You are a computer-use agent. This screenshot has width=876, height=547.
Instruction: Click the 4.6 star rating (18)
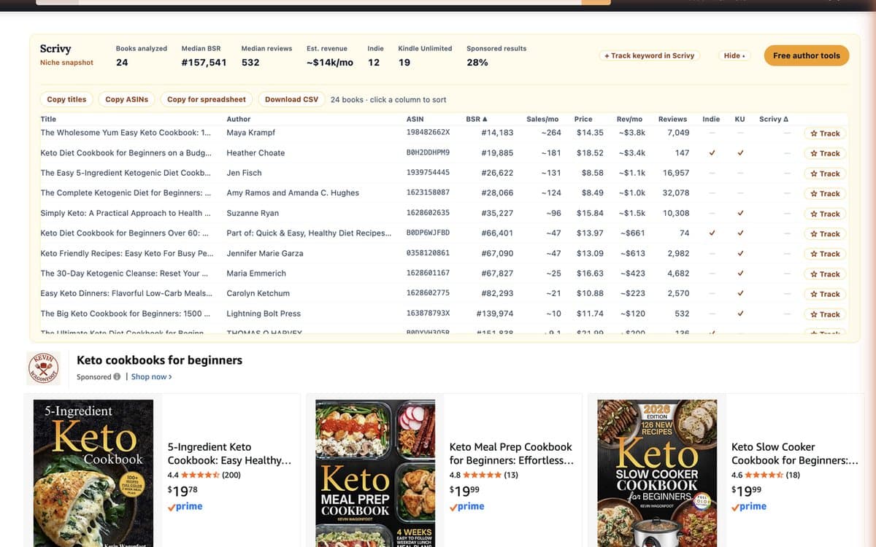766,475
